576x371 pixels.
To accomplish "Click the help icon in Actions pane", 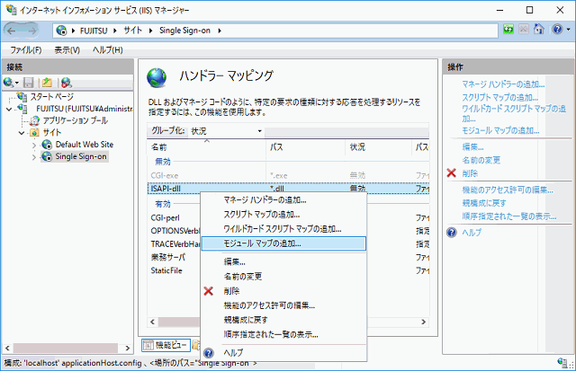I will [x=452, y=233].
